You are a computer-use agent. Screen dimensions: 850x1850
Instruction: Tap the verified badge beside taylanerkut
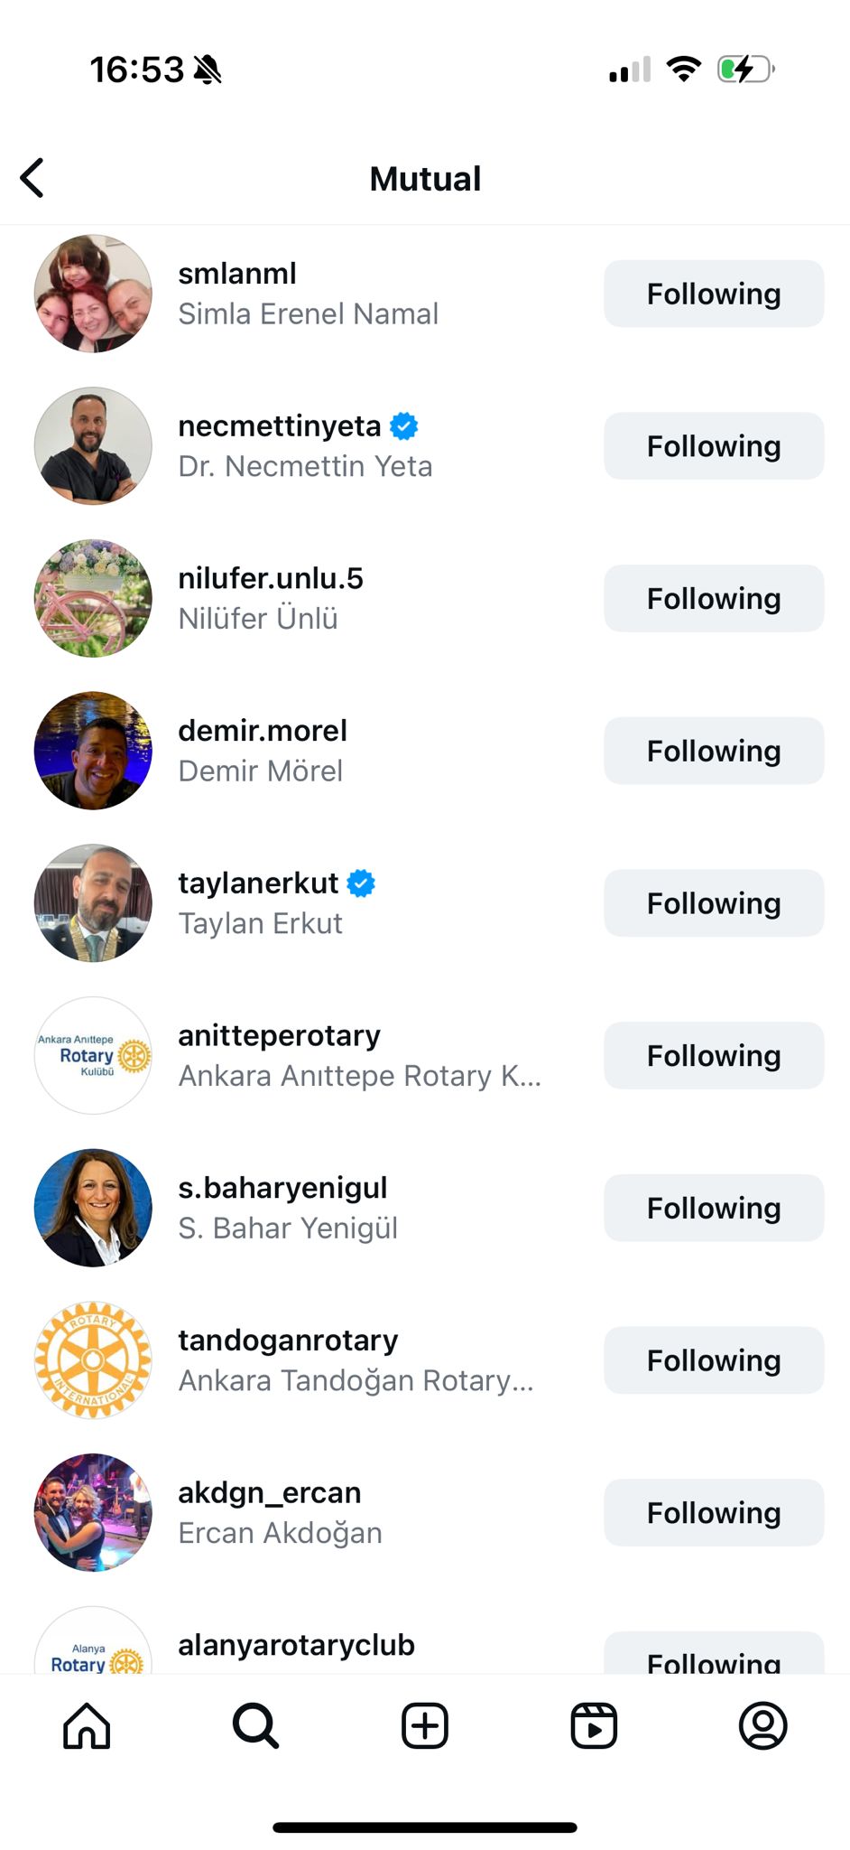click(361, 883)
